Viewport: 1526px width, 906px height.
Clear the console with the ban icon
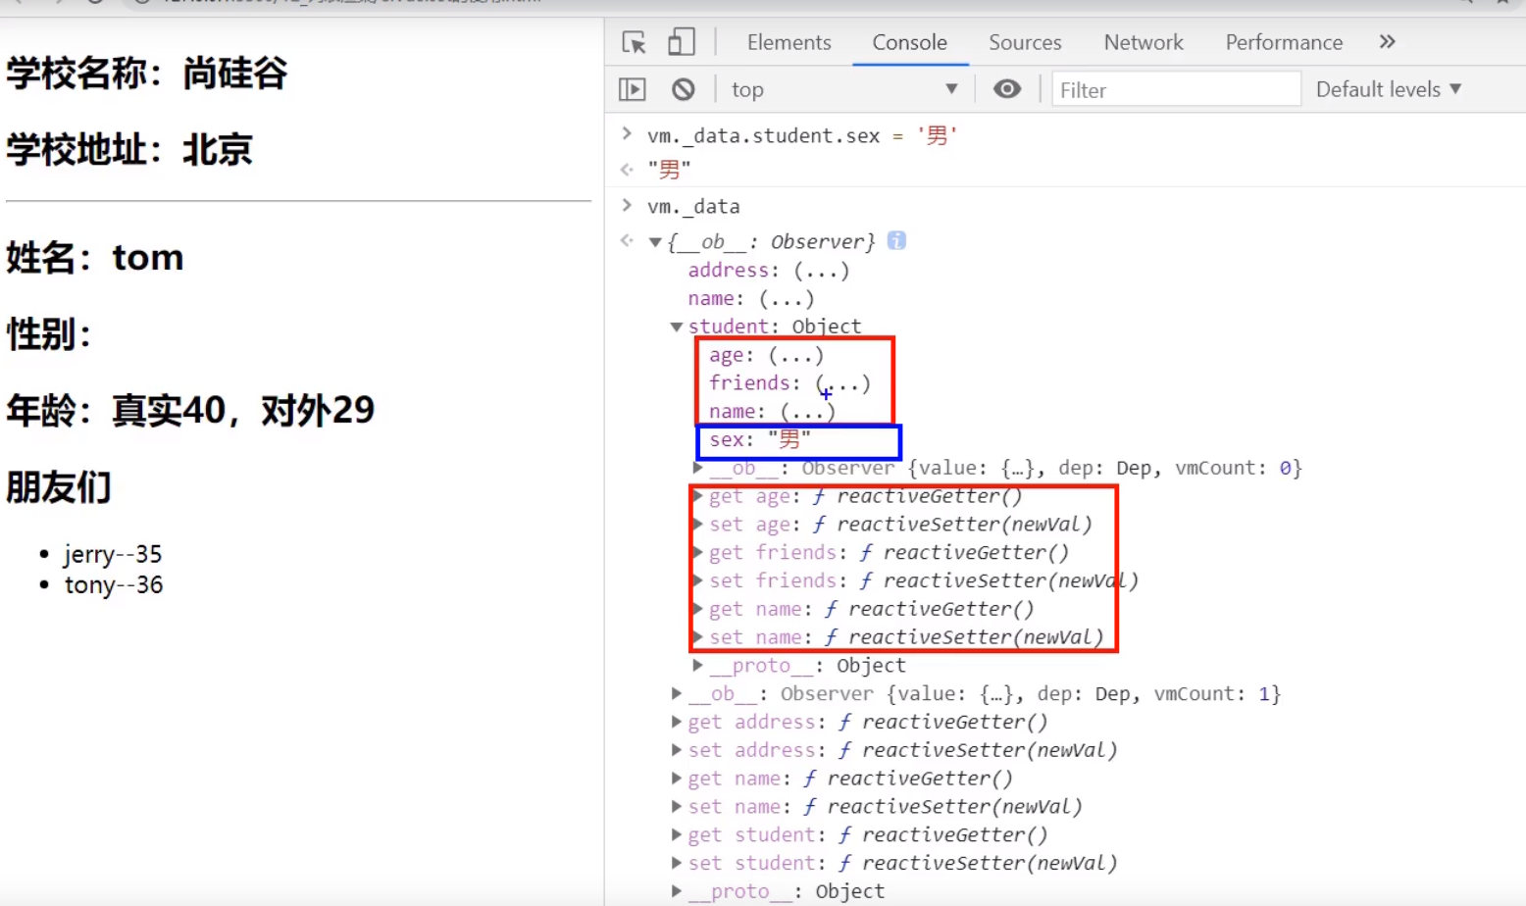[x=684, y=89]
